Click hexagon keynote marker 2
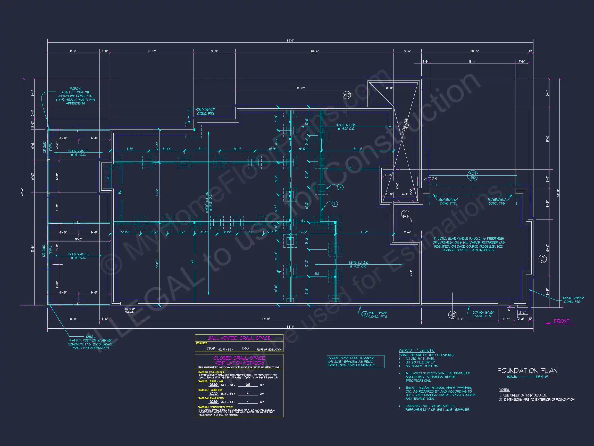The image size is (594, 446). coord(340,187)
